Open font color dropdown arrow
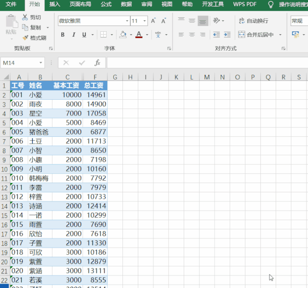The image size is (308, 288). [x=147, y=35]
